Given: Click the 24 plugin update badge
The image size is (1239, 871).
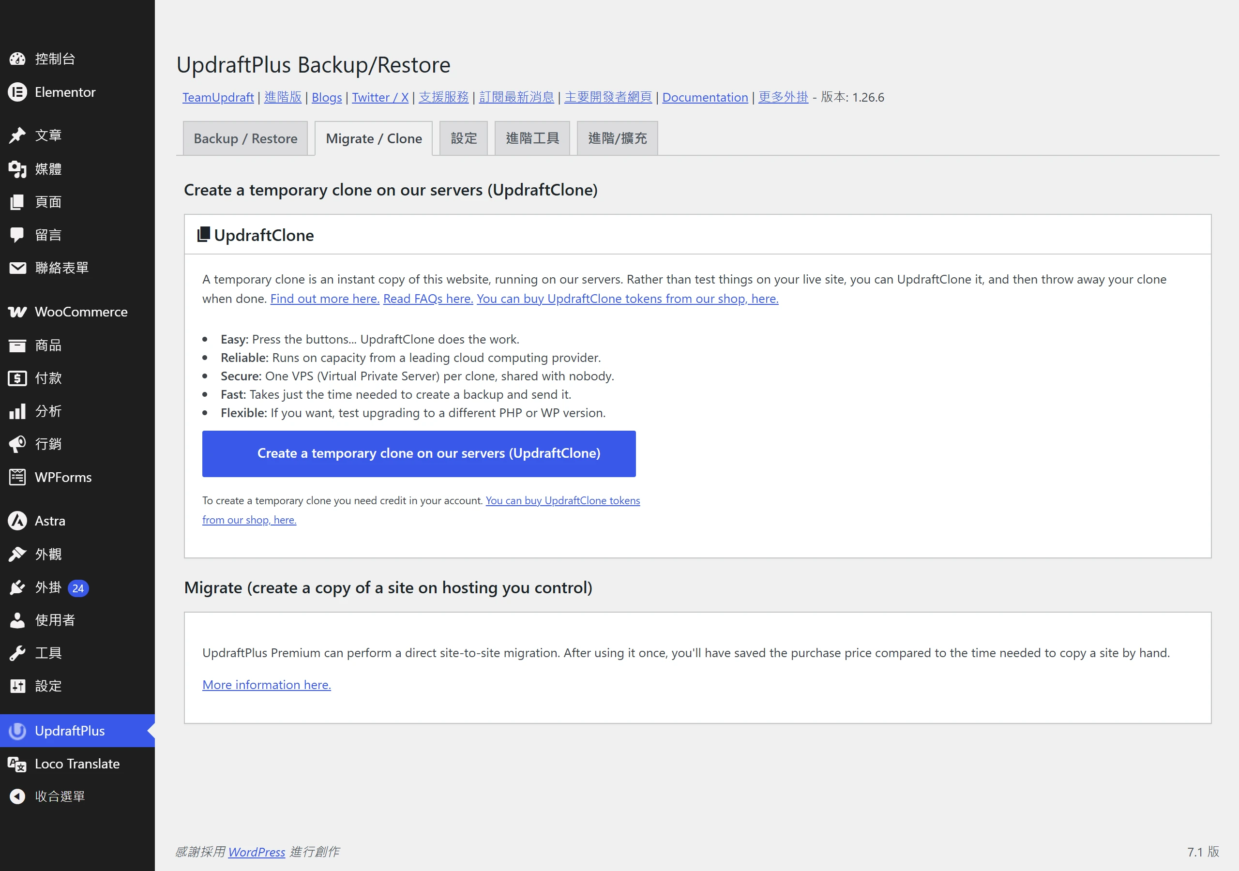Looking at the screenshot, I should [78, 588].
